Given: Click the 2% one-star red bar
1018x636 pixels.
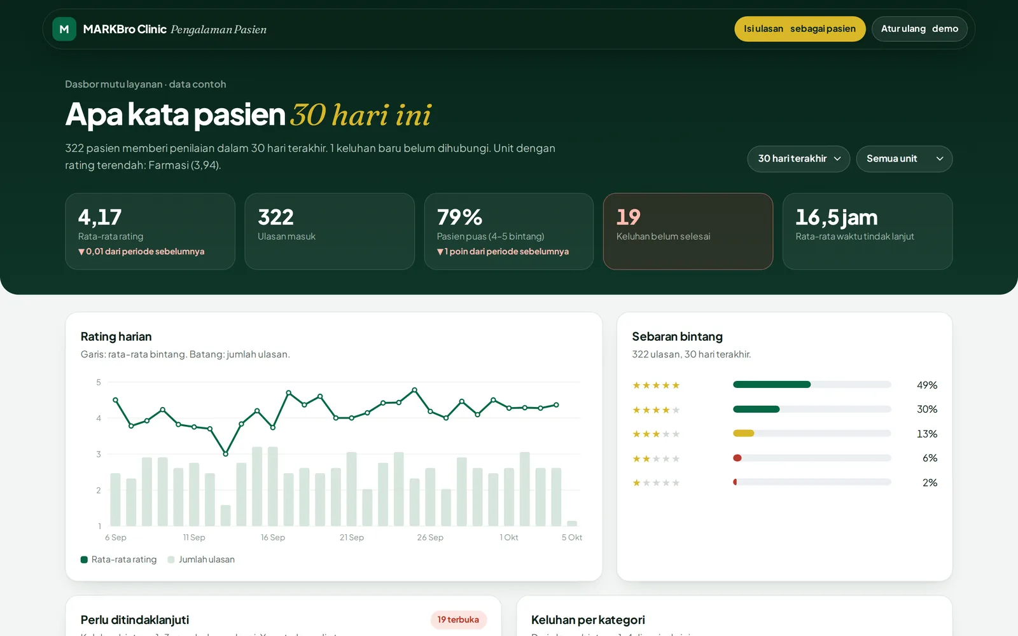Looking at the screenshot, I should (x=735, y=482).
